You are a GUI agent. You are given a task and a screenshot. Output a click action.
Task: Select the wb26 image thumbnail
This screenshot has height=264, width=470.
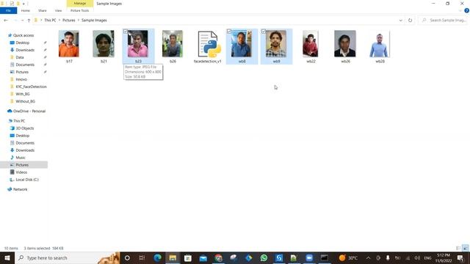click(345, 44)
